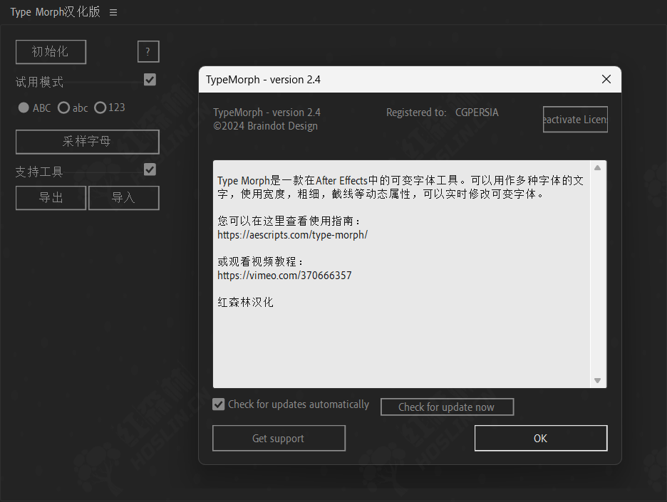Viewport: 667px width, 502px height.
Task: Click the 红森林汉化 text line
Action: click(x=245, y=302)
